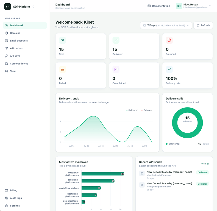Click the Email accounts envelope icon
This screenshot has height=211, width=217.
click(x=6, y=41)
